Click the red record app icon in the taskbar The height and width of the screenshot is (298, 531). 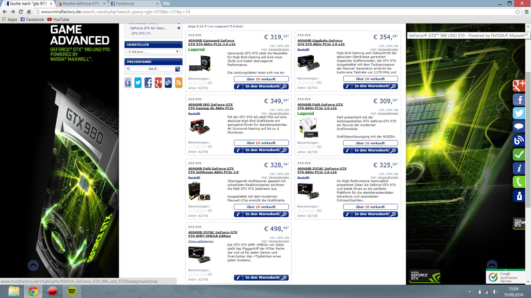[x=52, y=292]
